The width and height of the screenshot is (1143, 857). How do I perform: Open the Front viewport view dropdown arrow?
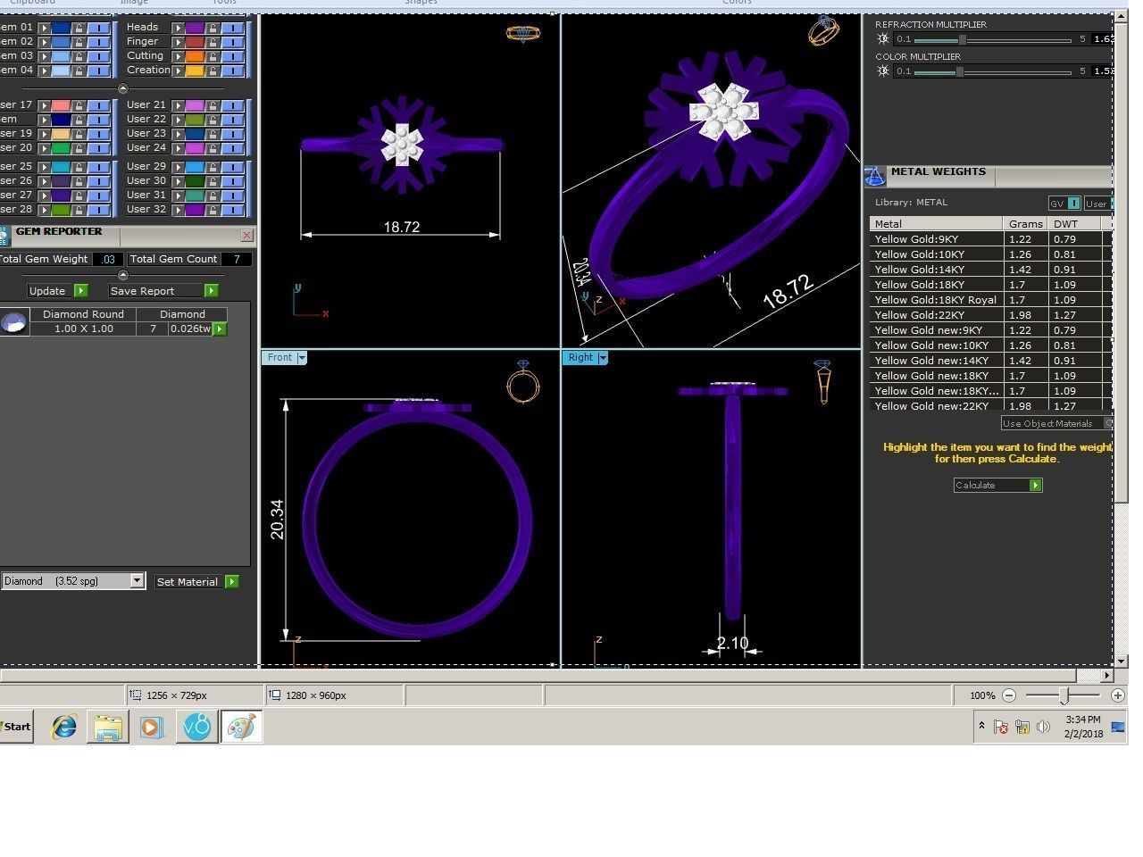point(302,358)
